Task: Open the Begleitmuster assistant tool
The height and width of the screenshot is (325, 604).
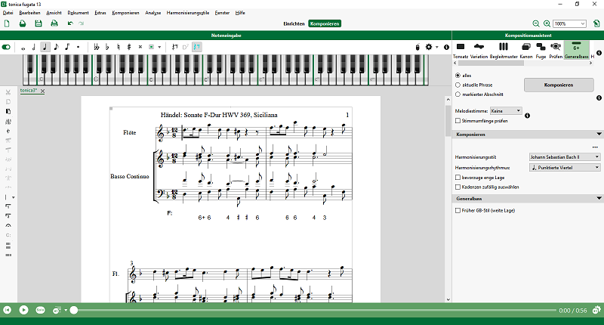Action: tap(504, 51)
